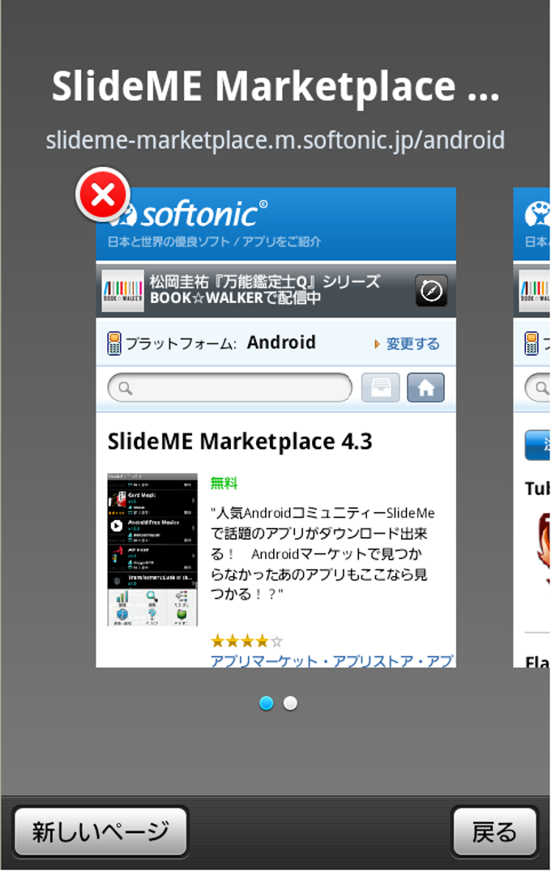This screenshot has height=871, width=551.
Task: Click the BOOK☆WALKER logo in the banner
Action: pyautogui.click(x=122, y=291)
